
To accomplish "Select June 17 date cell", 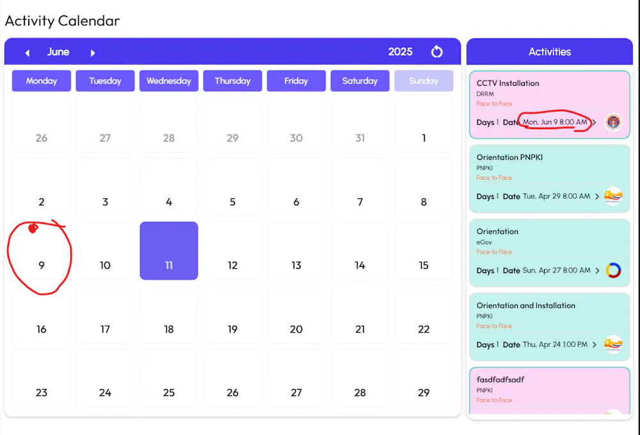I will click(x=105, y=314).
